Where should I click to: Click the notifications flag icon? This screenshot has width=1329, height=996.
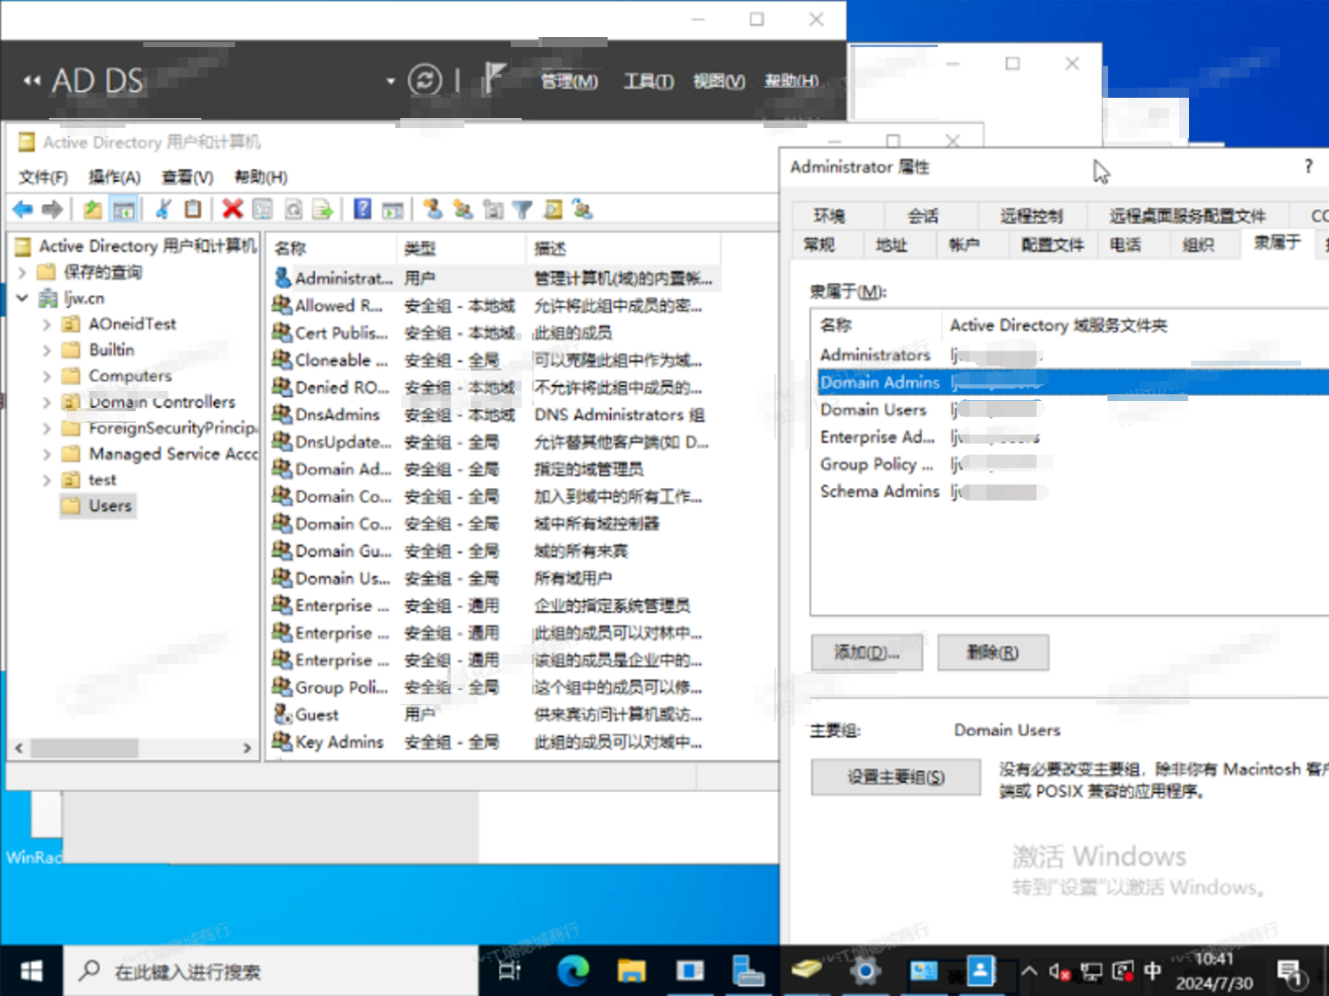[x=494, y=79]
